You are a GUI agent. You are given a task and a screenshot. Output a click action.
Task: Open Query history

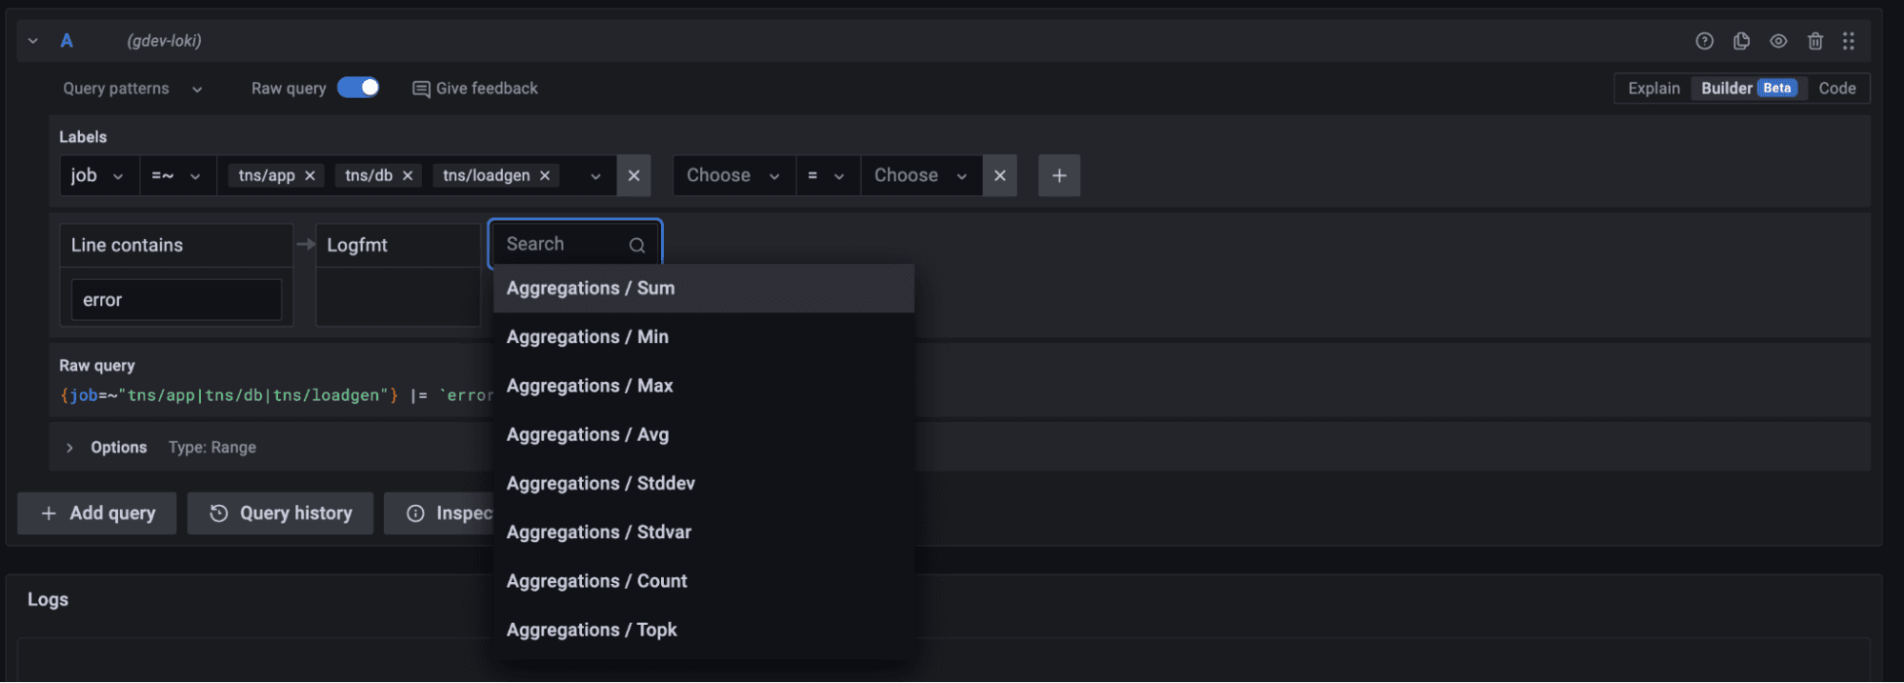(280, 513)
